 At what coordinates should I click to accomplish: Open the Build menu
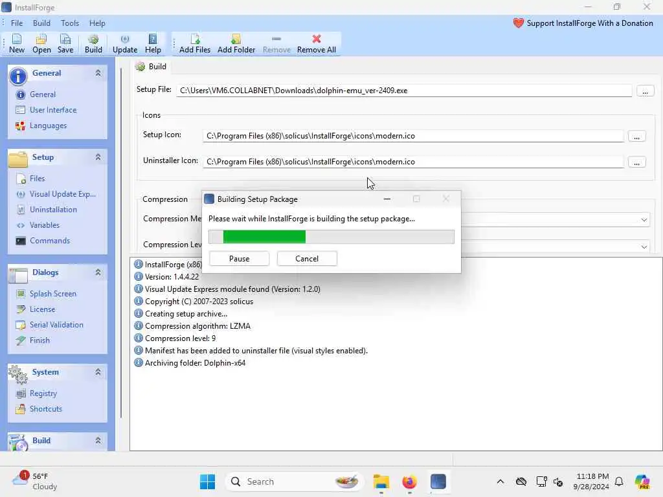[41, 23]
